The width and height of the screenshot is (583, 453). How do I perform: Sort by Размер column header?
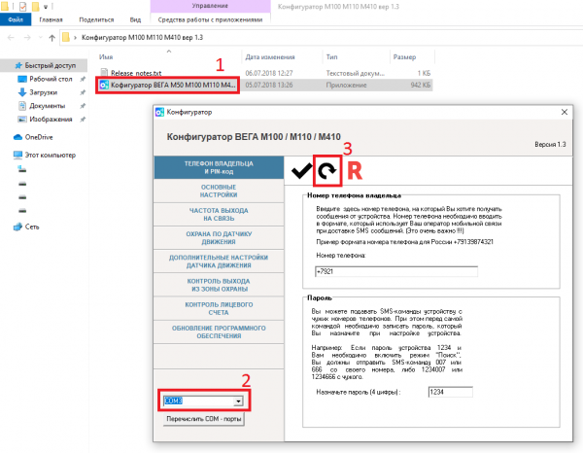(404, 57)
